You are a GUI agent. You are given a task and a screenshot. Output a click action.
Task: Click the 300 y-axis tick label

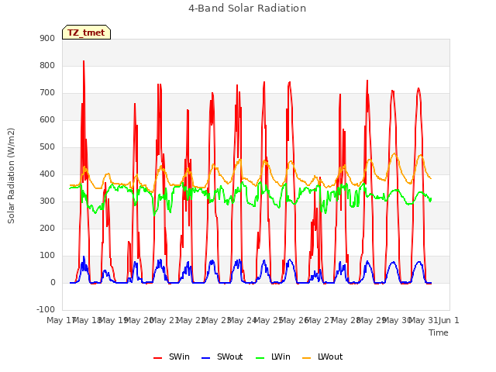(47, 201)
